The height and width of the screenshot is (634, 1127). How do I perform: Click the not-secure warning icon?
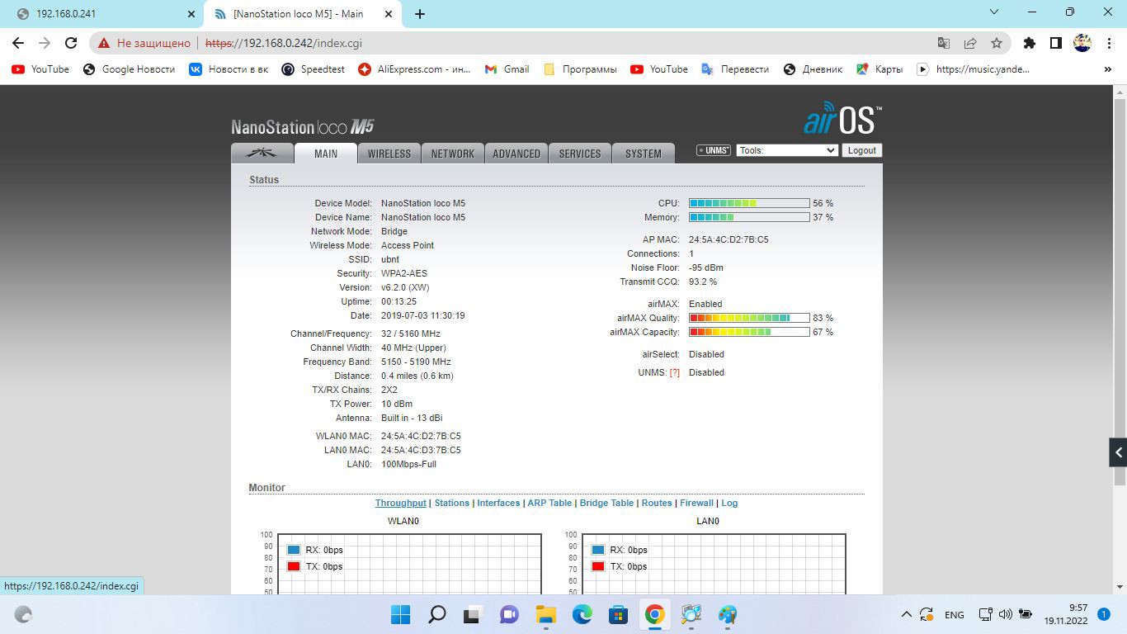click(103, 43)
